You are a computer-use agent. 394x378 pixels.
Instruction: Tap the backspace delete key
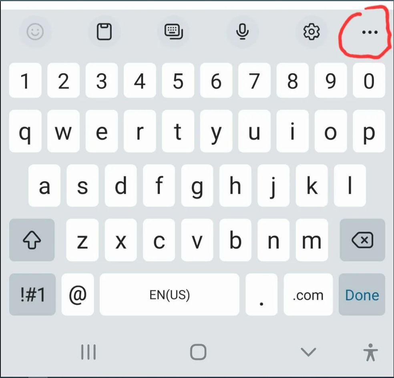tap(362, 240)
